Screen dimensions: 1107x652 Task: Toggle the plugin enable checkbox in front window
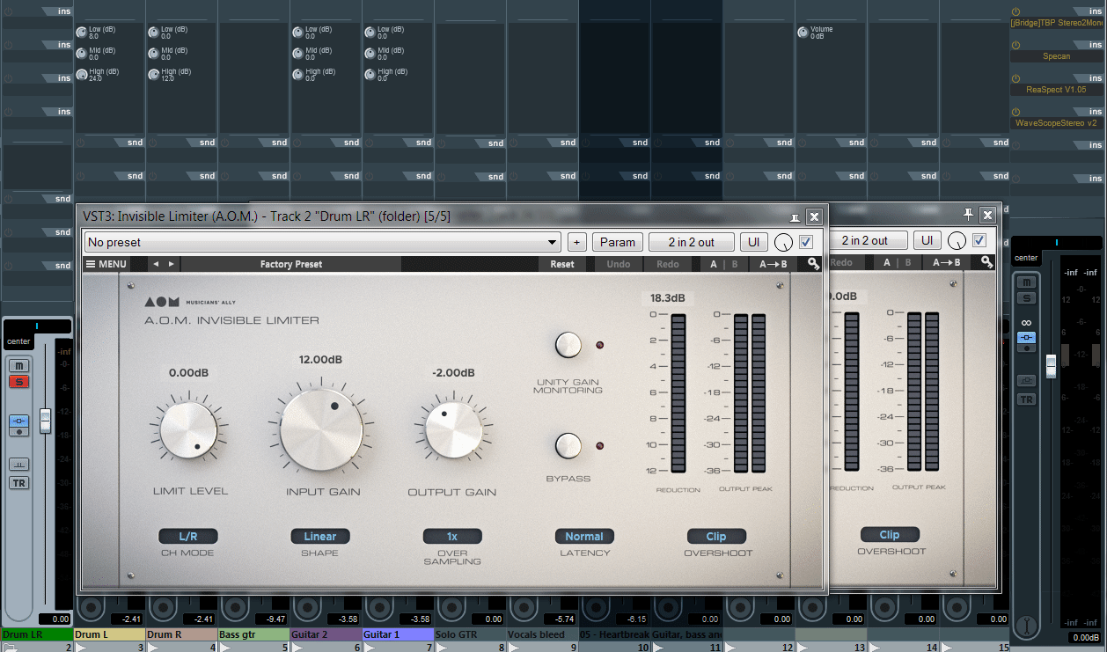(806, 242)
